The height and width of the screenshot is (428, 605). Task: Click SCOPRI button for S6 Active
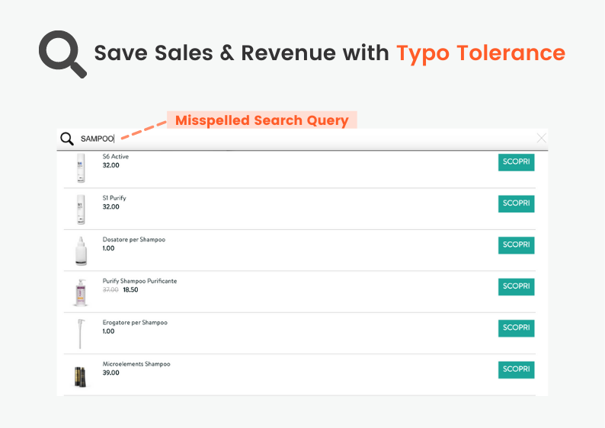coord(517,162)
